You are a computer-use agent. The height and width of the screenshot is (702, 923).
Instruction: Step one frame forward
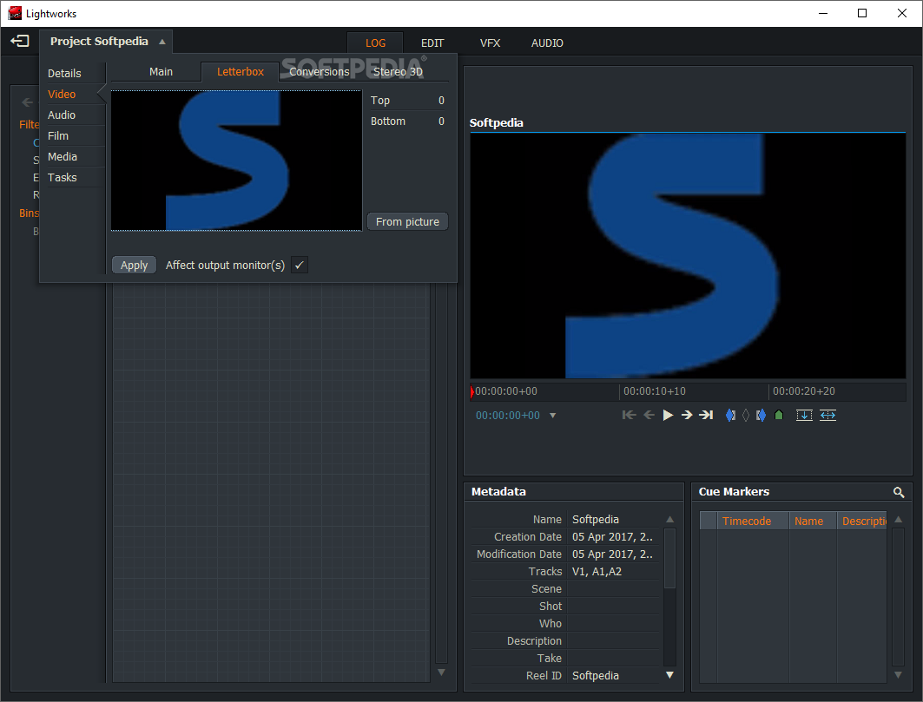tap(686, 415)
